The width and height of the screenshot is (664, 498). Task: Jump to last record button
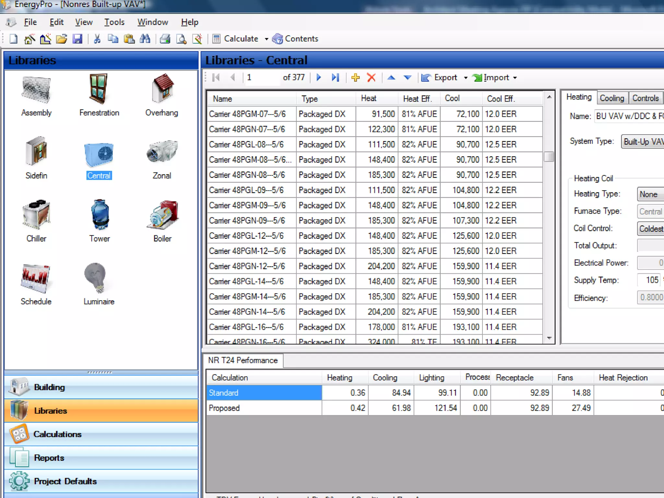click(x=335, y=77)
